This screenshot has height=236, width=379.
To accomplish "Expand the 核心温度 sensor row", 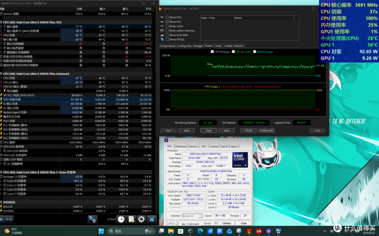I will click(1, 27).
